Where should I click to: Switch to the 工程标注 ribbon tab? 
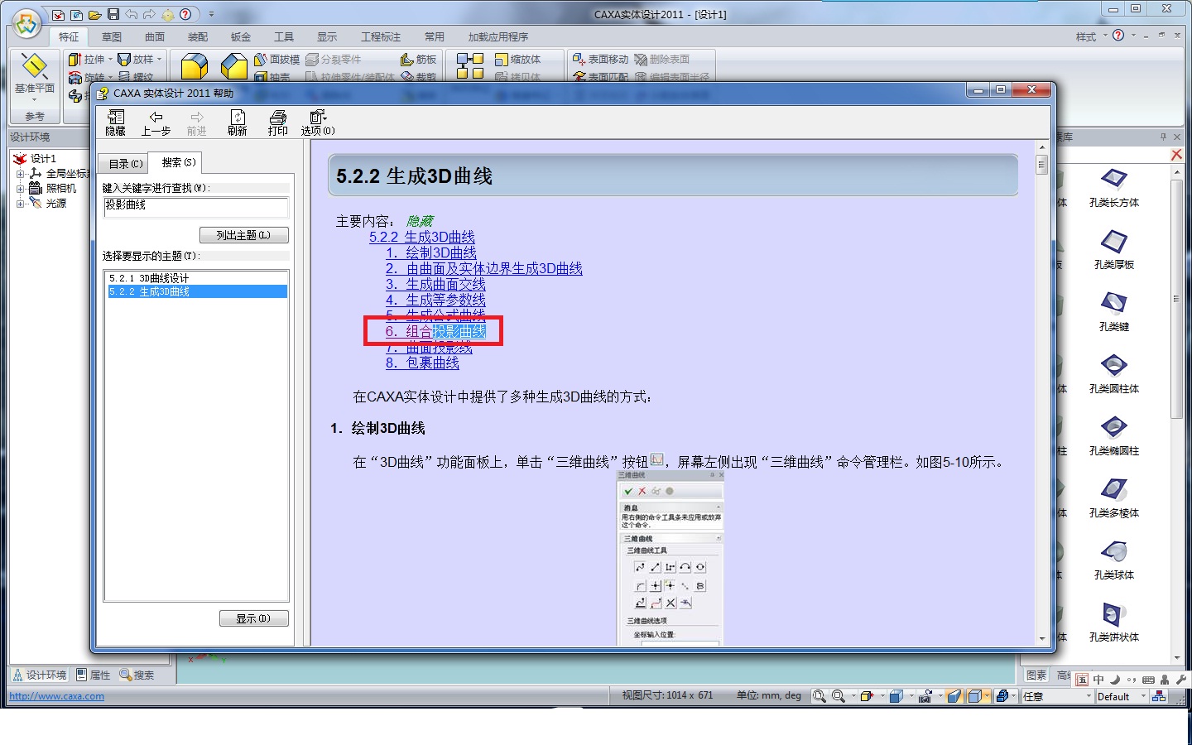pos(380,37)
